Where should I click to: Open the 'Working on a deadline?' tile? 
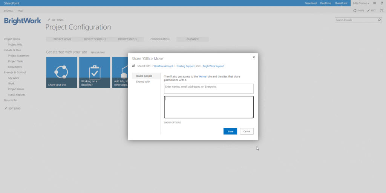coord(95,73)
